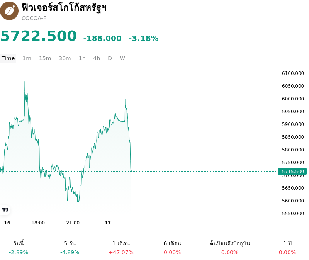Choose the 1 เดือน +47.07% range

click(121, 248)
